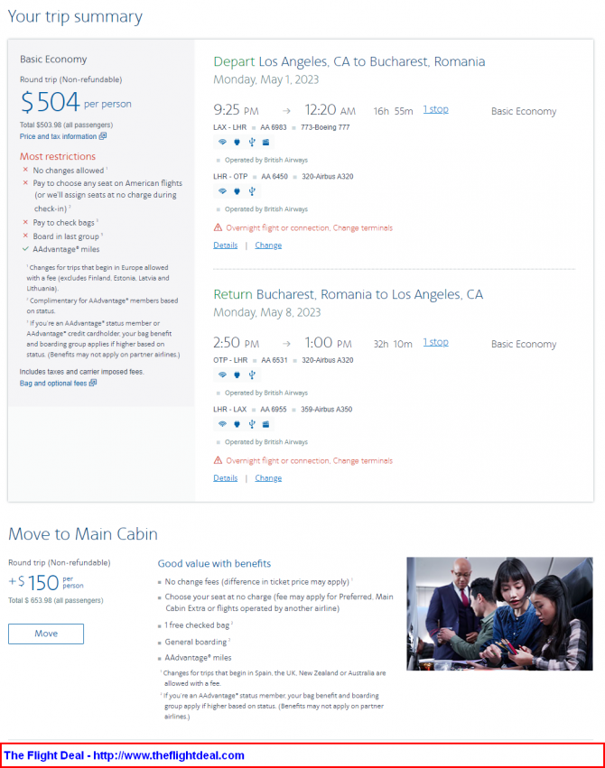Click the USB icon for LHR - OTP flight

(252, 191)
